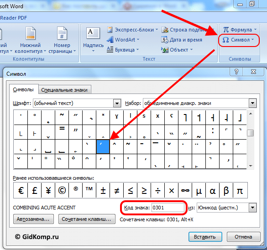The width and height of the screenshot is (267, 250).
Task: Click the symbol grid scrollbar thumb
Action: coord(250,133)
